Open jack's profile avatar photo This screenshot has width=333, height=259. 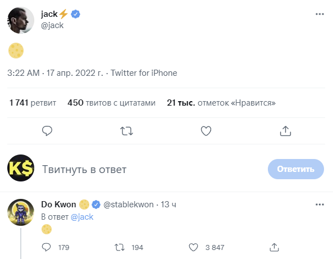point(21,20)
